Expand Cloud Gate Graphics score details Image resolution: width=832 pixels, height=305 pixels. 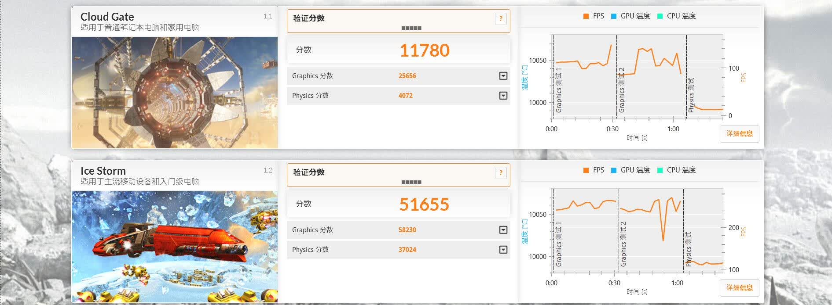click(503, 76)
